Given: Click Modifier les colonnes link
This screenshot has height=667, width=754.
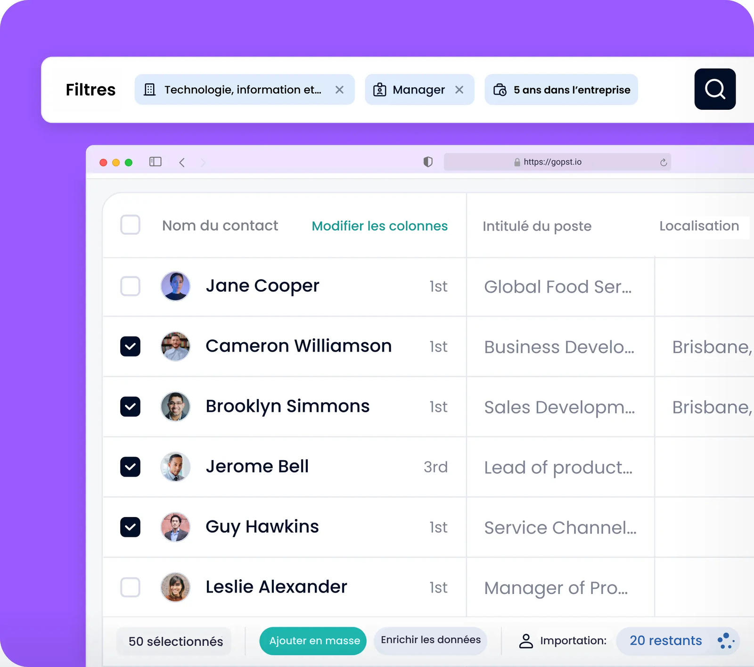Looking at the screenshot, I should coord(379,226).
